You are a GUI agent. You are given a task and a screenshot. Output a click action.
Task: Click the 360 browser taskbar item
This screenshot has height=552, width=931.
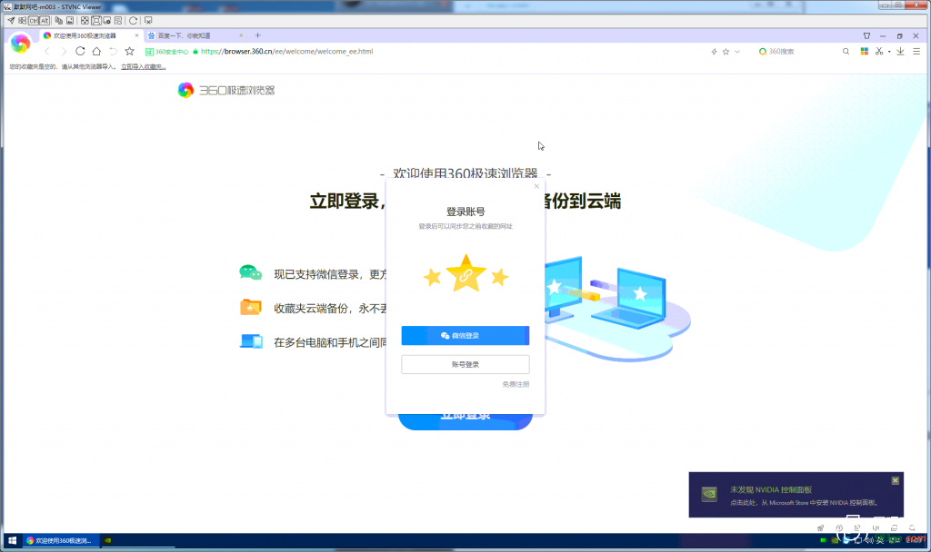pos(61,540)
